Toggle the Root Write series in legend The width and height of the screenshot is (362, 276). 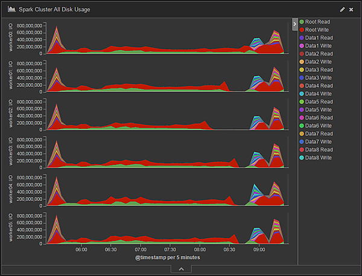click(x=318, y=30)
